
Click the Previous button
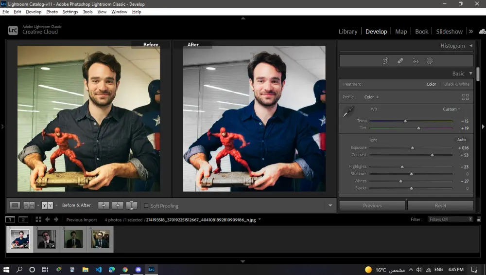[x=372, y=205]
